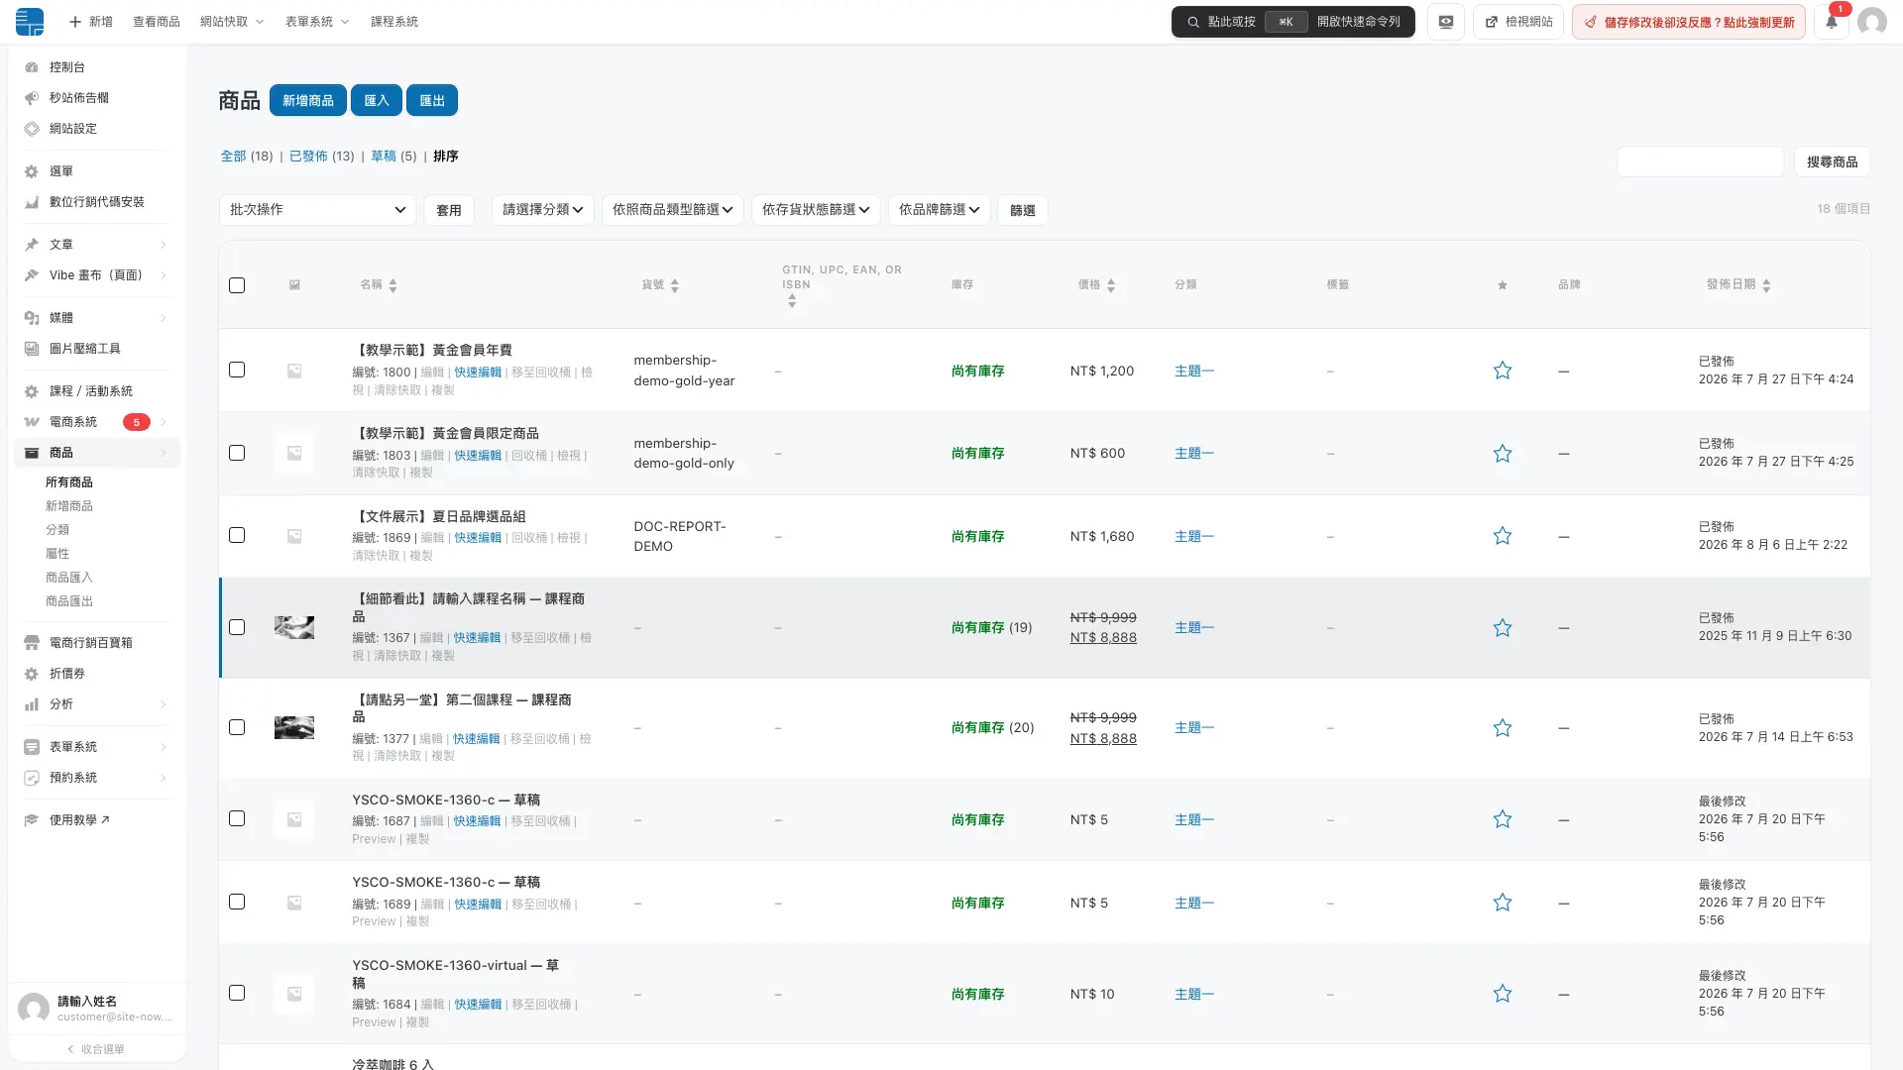Star the 黃金會員限定商品 product as featured
1903x1070 pixels.
[x=1503, y=454]
